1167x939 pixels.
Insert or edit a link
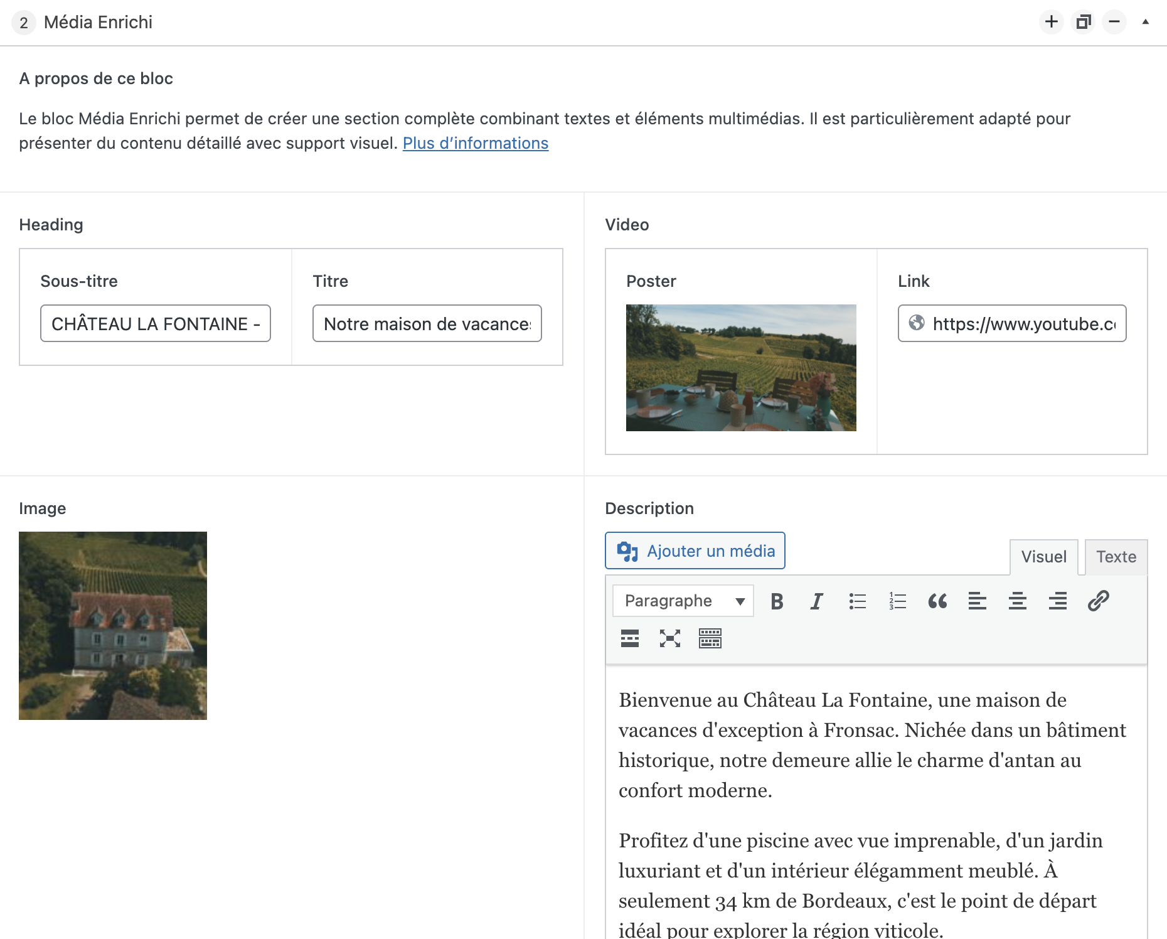(1098, 601)
